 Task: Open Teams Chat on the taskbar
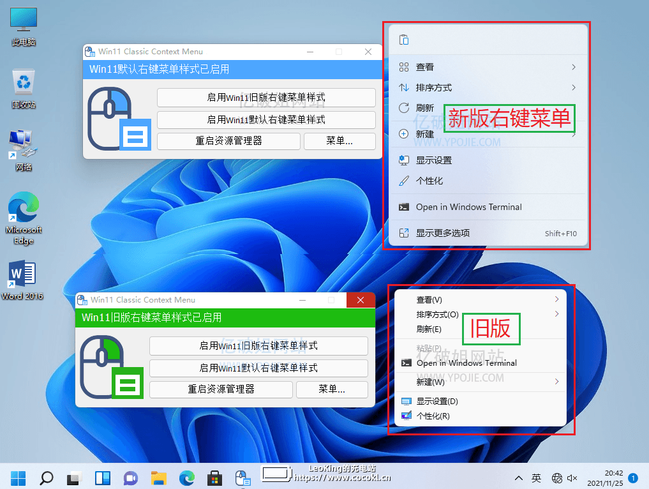point(131,478)
